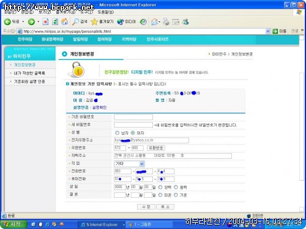
Task: Click the email address (전자우편주소) field
Action: coord(151,140)
